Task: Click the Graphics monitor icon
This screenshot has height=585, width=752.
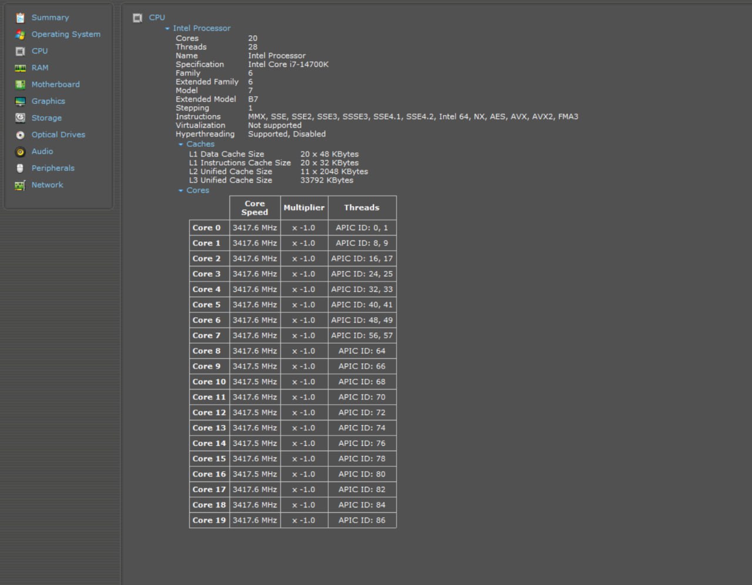Action: tap(21, 101)
